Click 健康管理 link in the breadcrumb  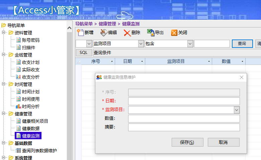point(107,24)
